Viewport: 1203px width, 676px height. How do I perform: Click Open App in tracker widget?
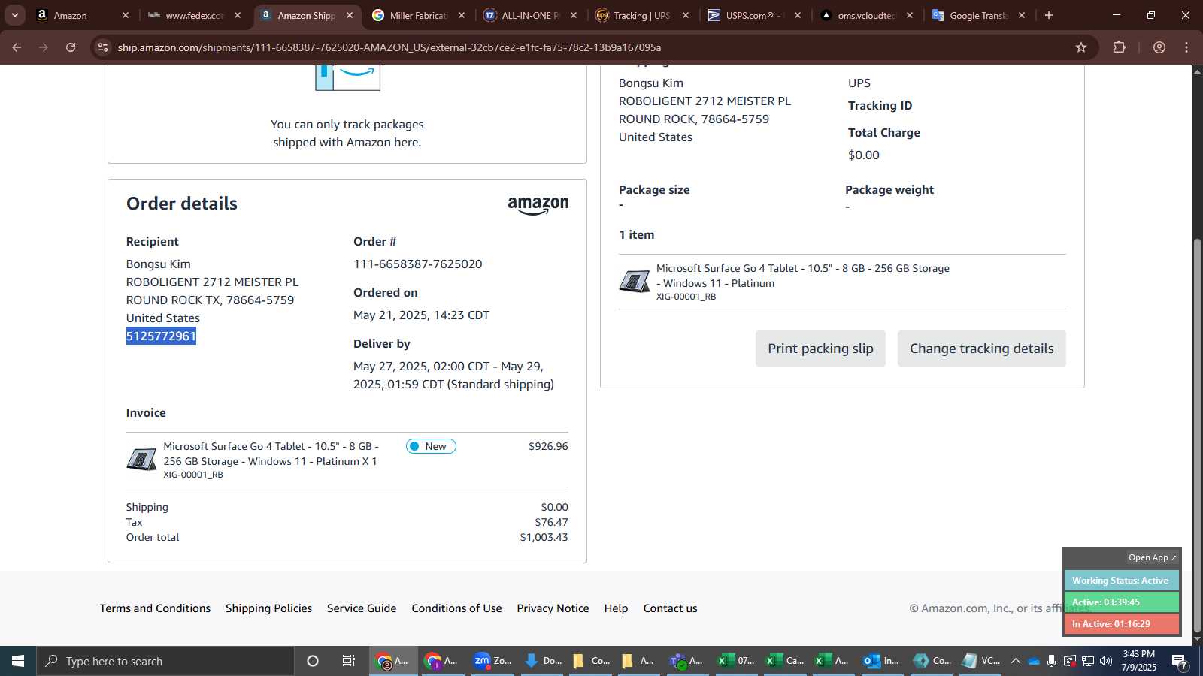1152,557
